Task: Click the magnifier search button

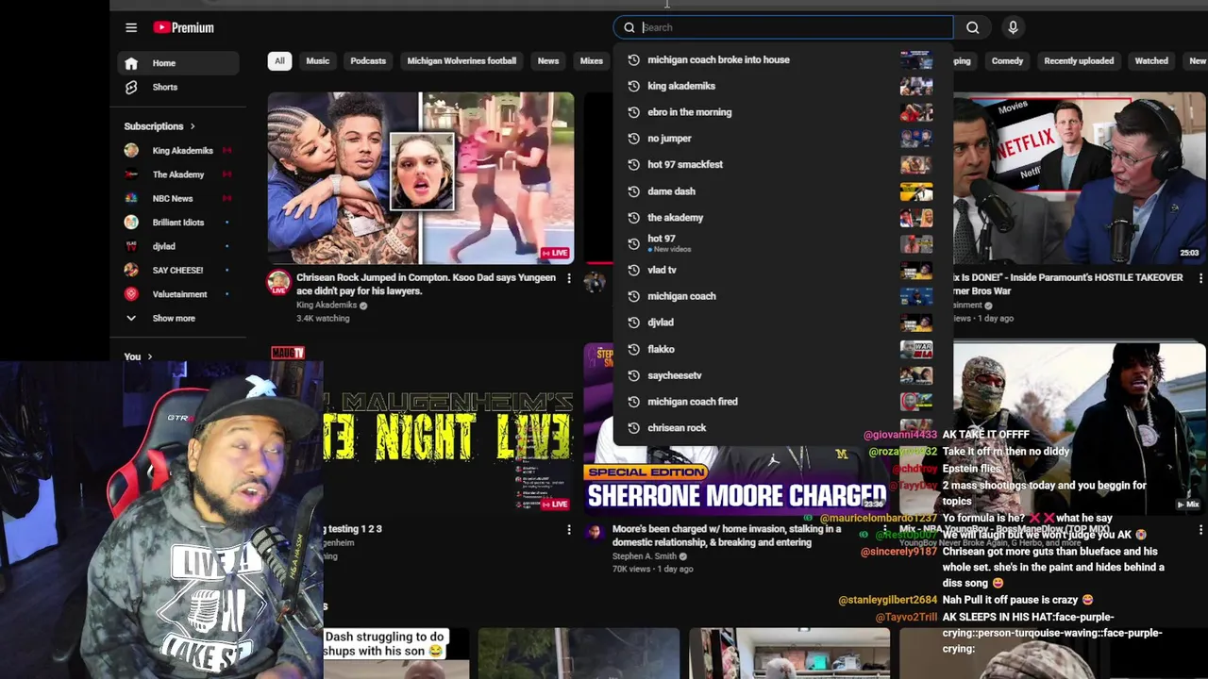Action: (973, 27)
